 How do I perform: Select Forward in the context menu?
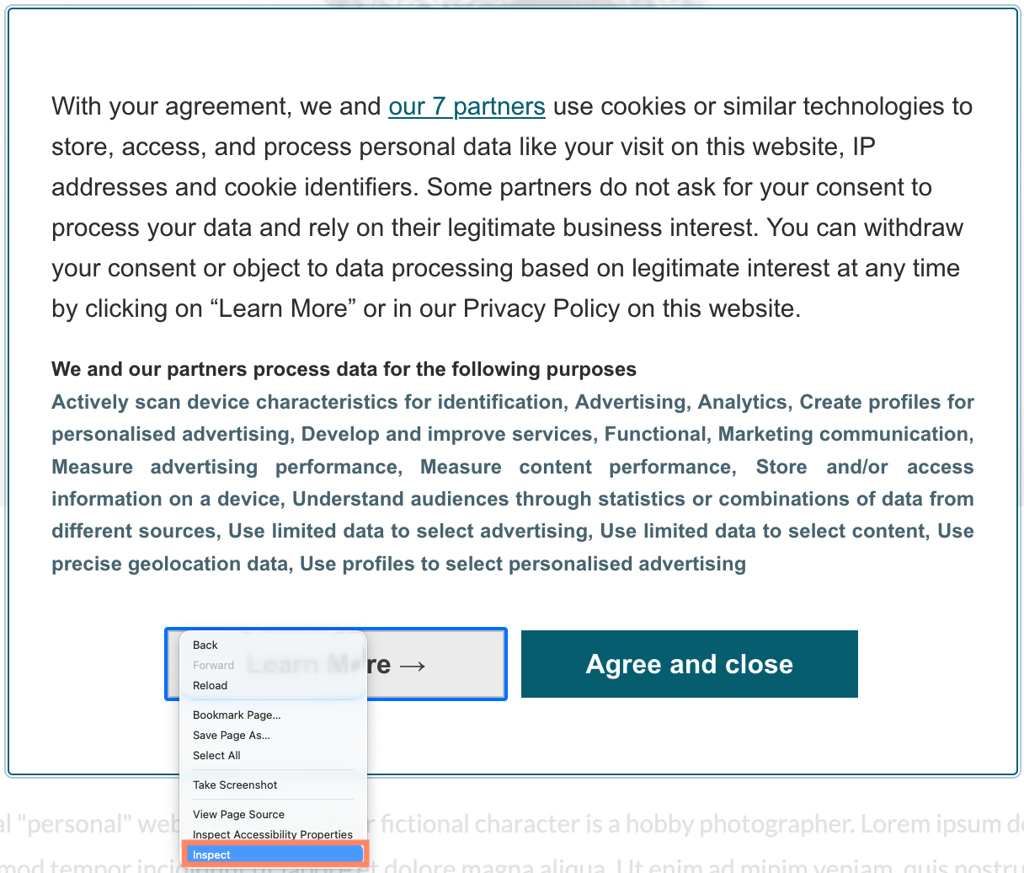click(214, 666)
